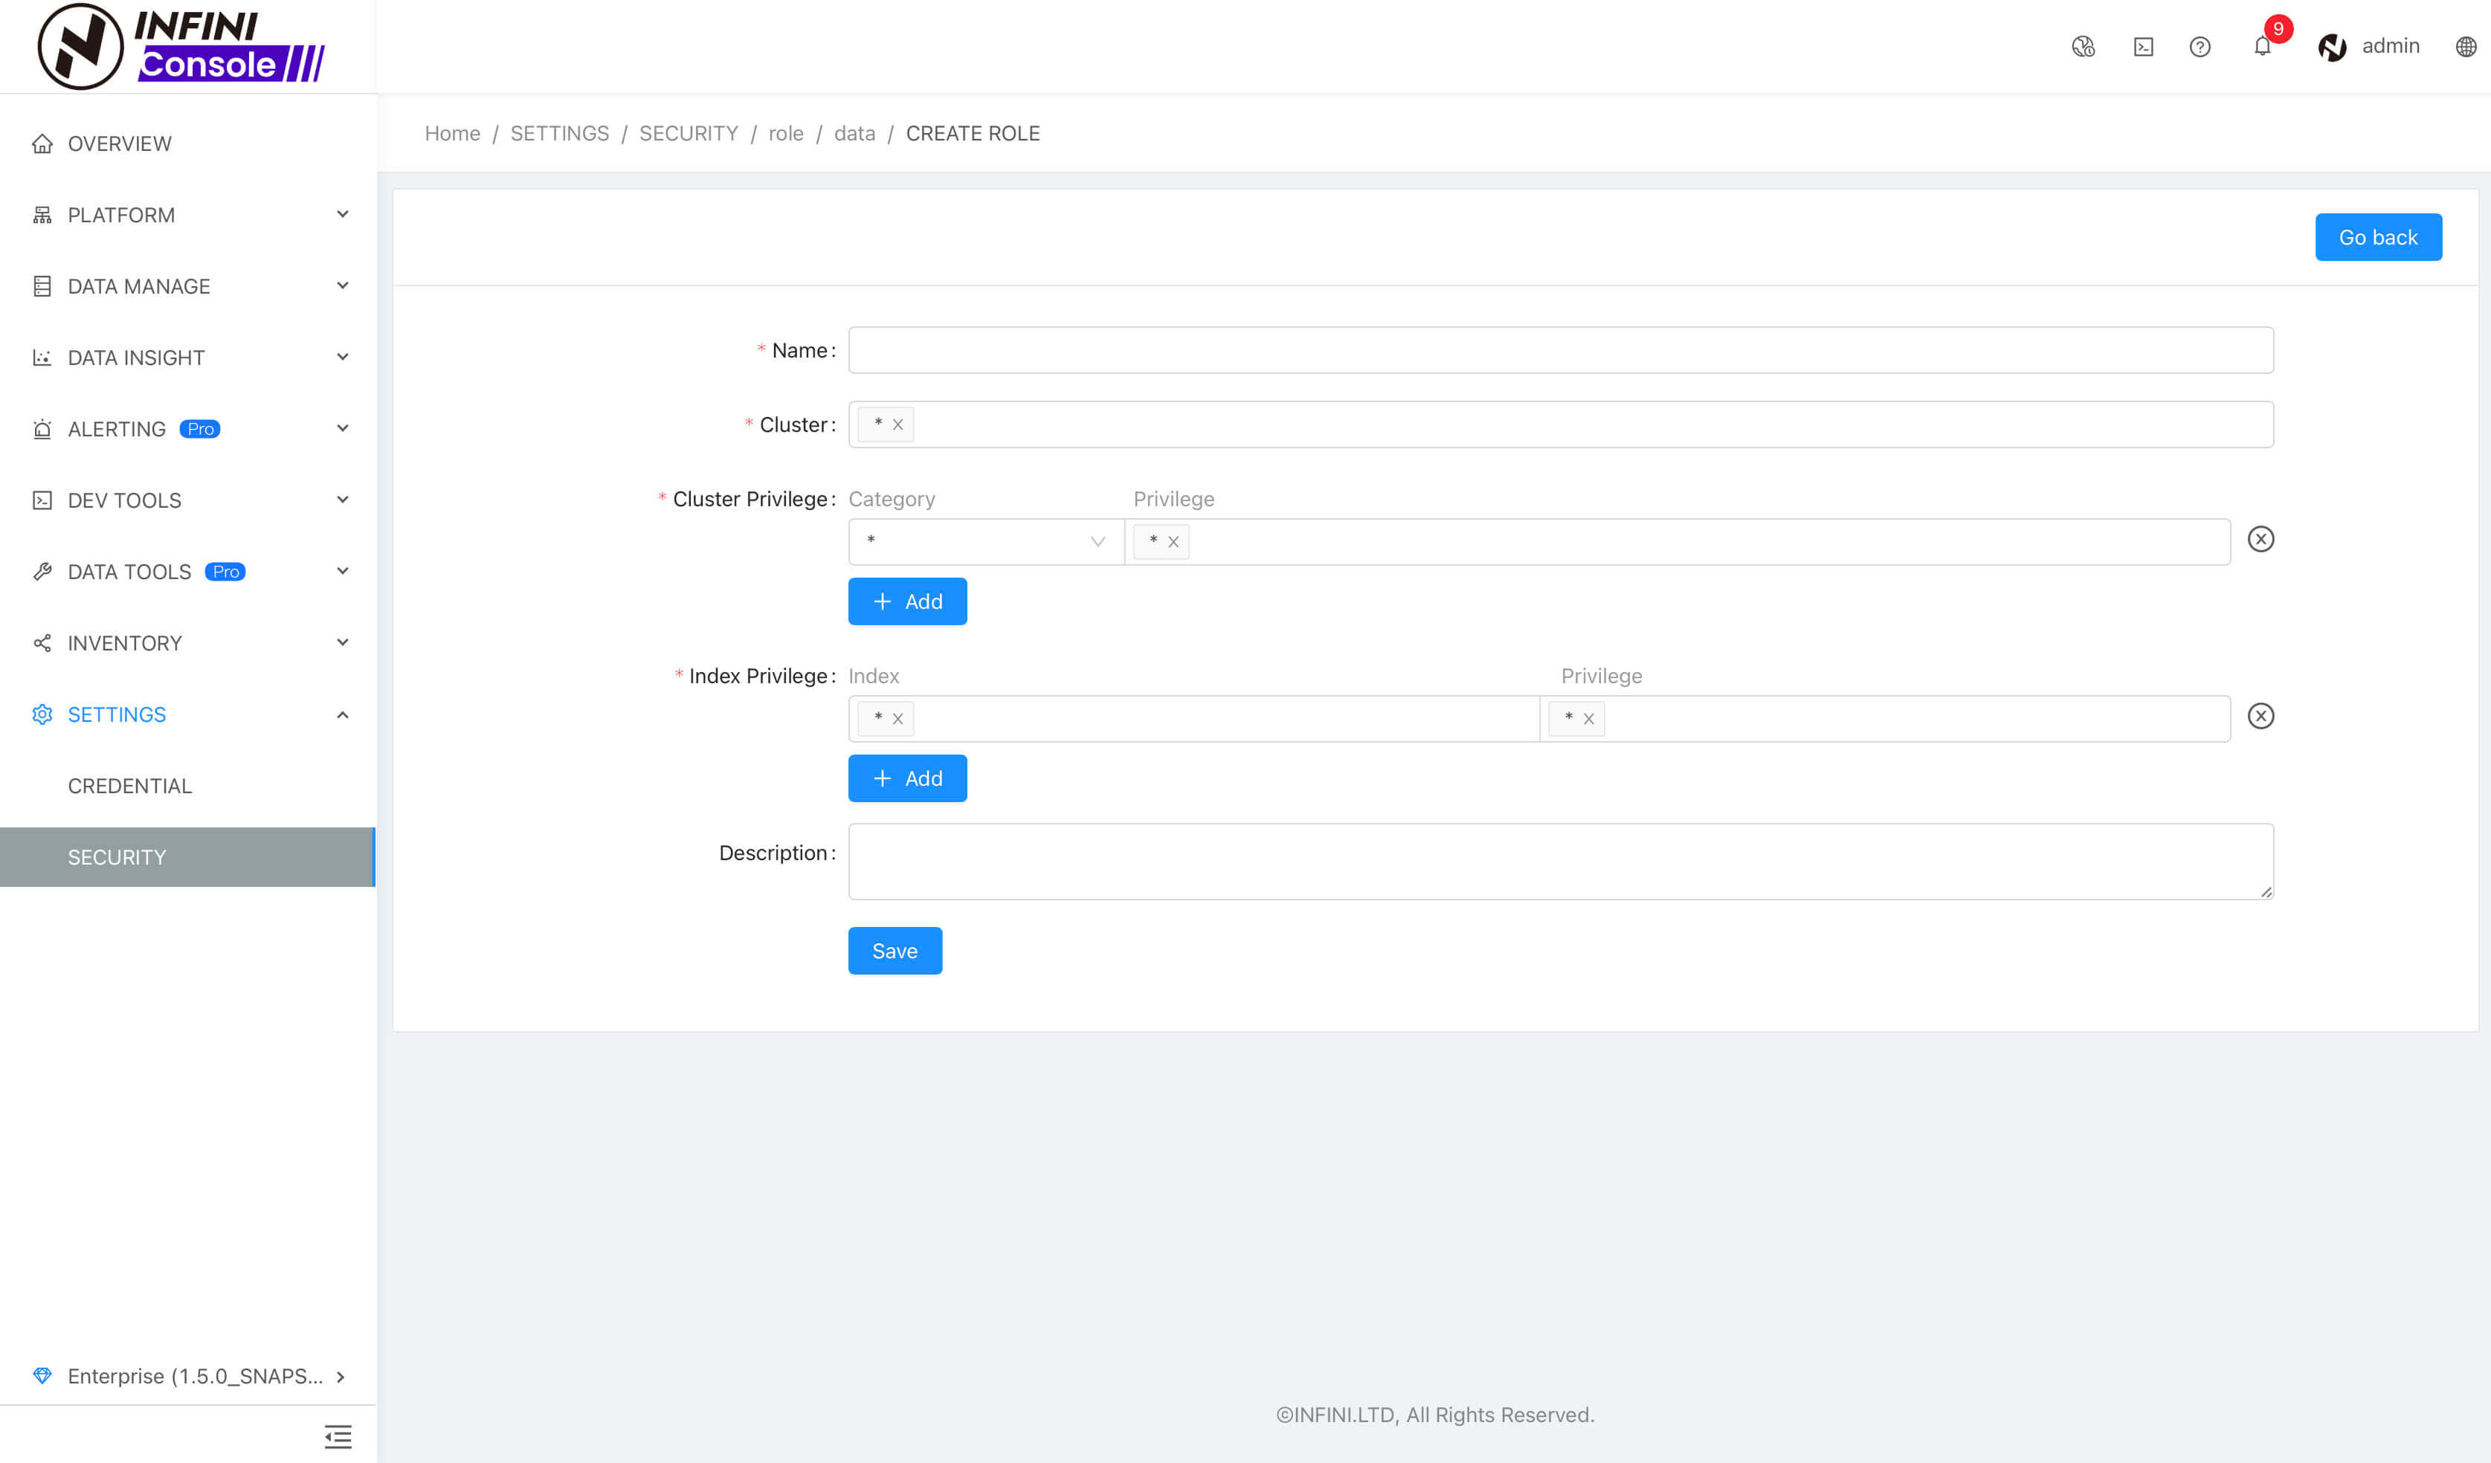Click the Enterprise diamond icon

[42, 1375]
